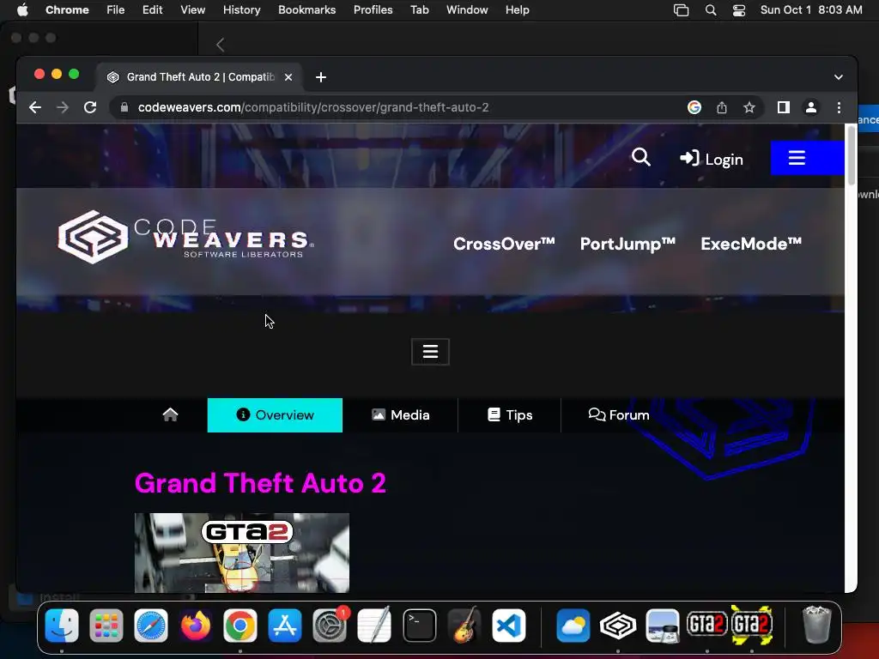Bookmark this page with star icon

749,107
